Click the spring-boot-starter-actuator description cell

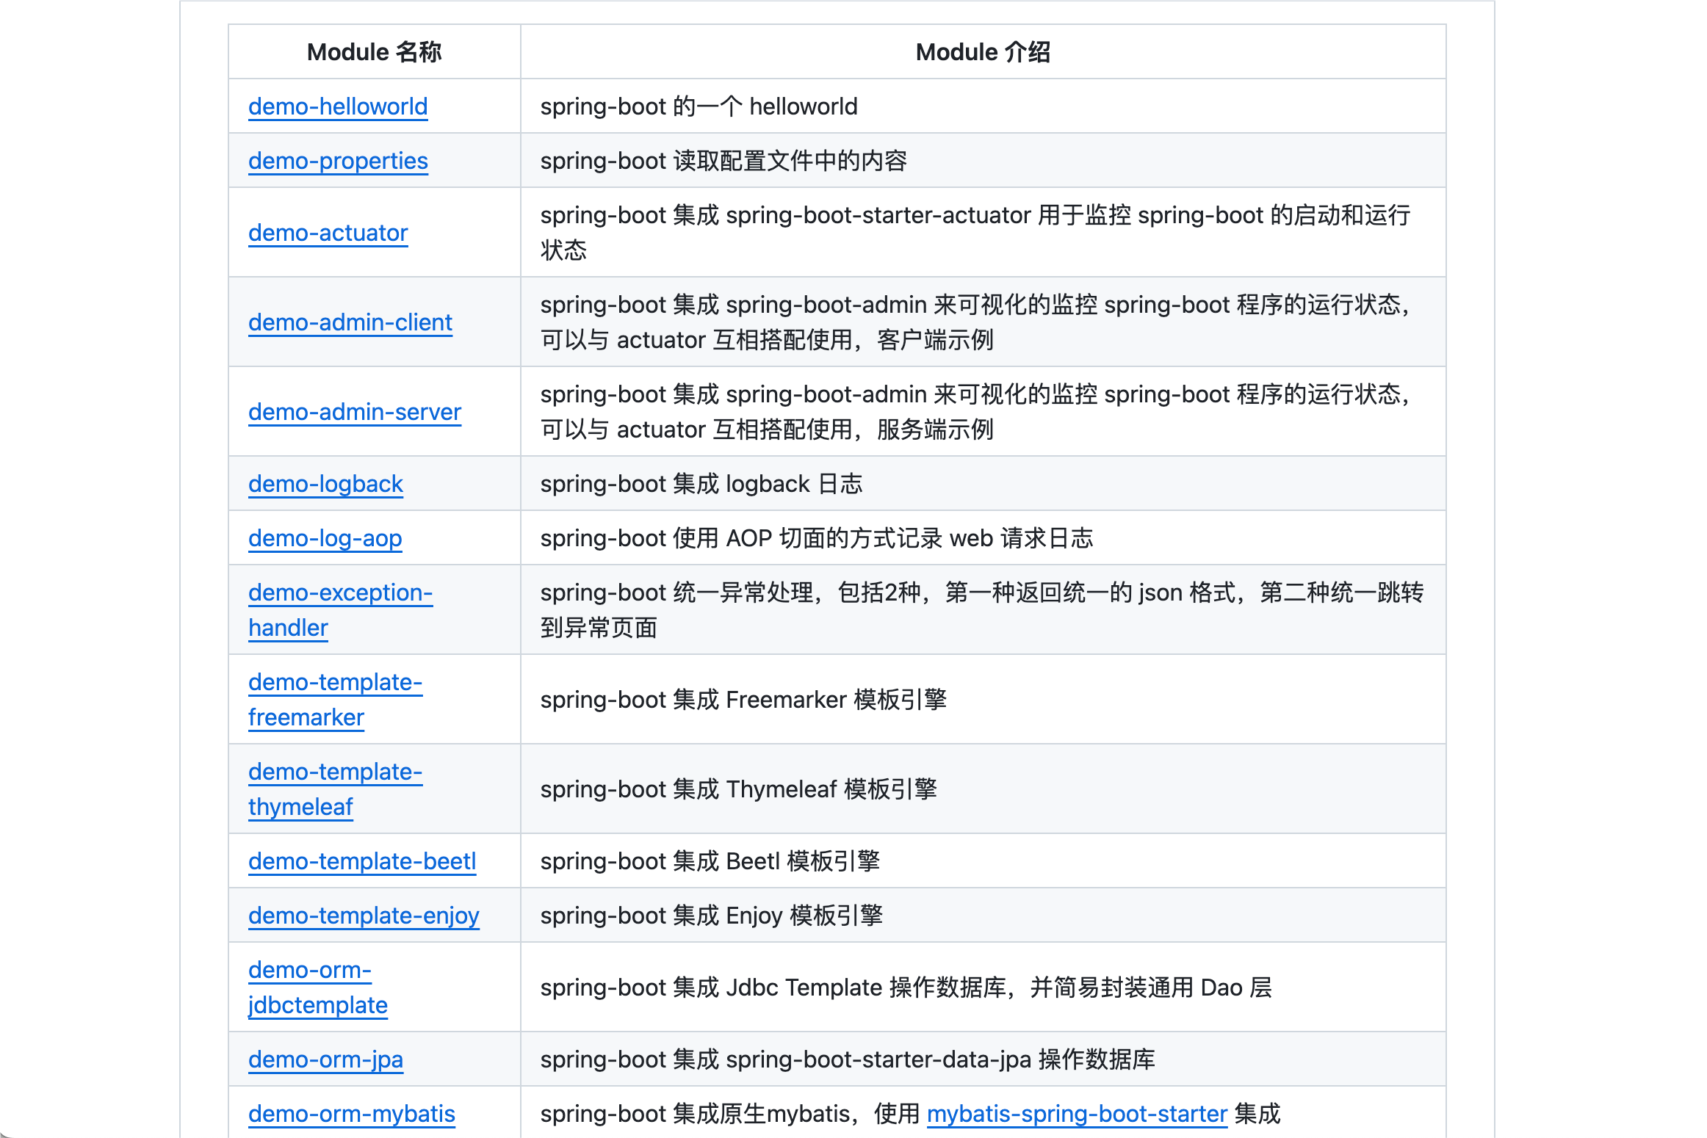[983, 233]
